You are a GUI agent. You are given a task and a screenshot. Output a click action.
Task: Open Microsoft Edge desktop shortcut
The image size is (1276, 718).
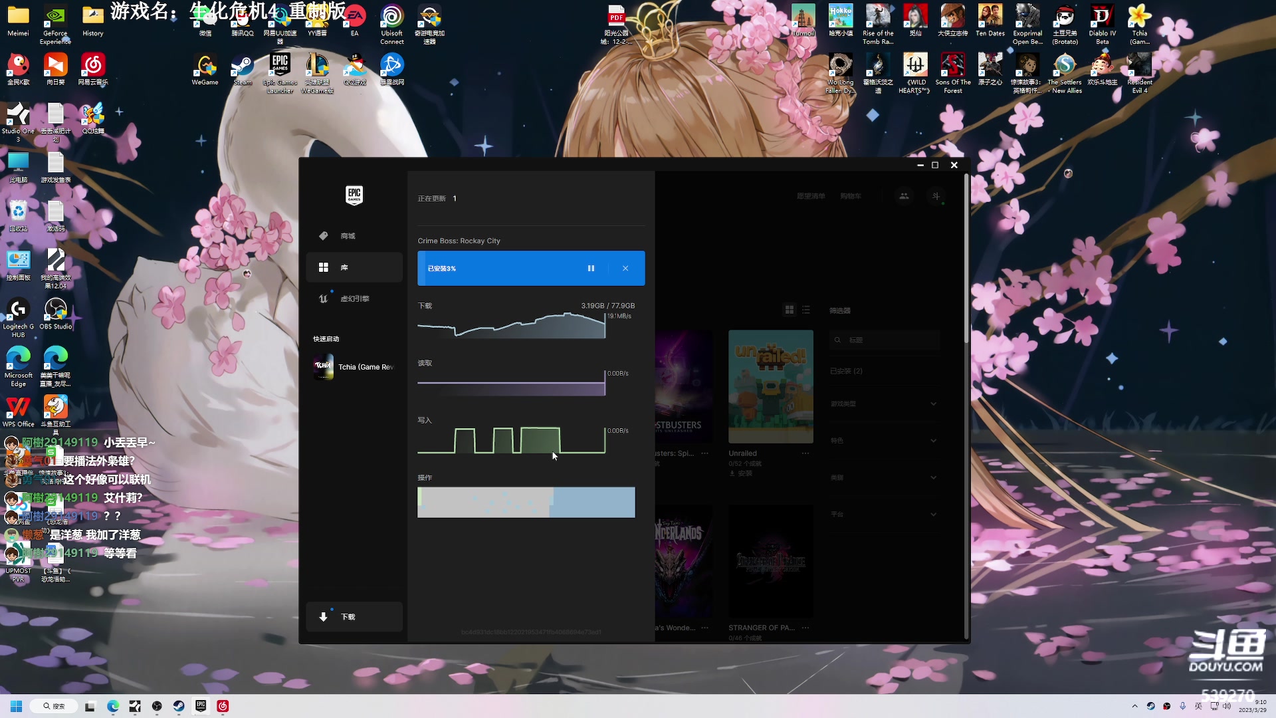coord(18,366)
